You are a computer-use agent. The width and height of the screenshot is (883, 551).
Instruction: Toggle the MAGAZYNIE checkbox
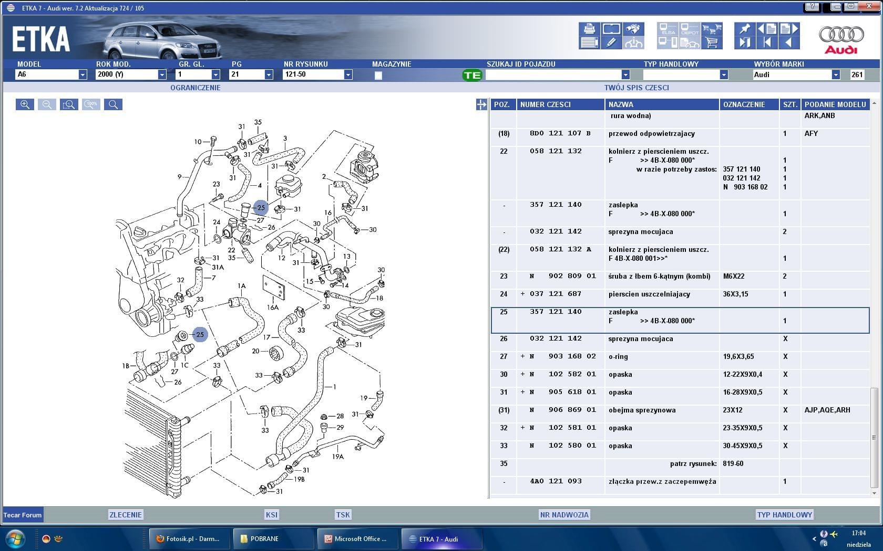(x=378, y=75)
